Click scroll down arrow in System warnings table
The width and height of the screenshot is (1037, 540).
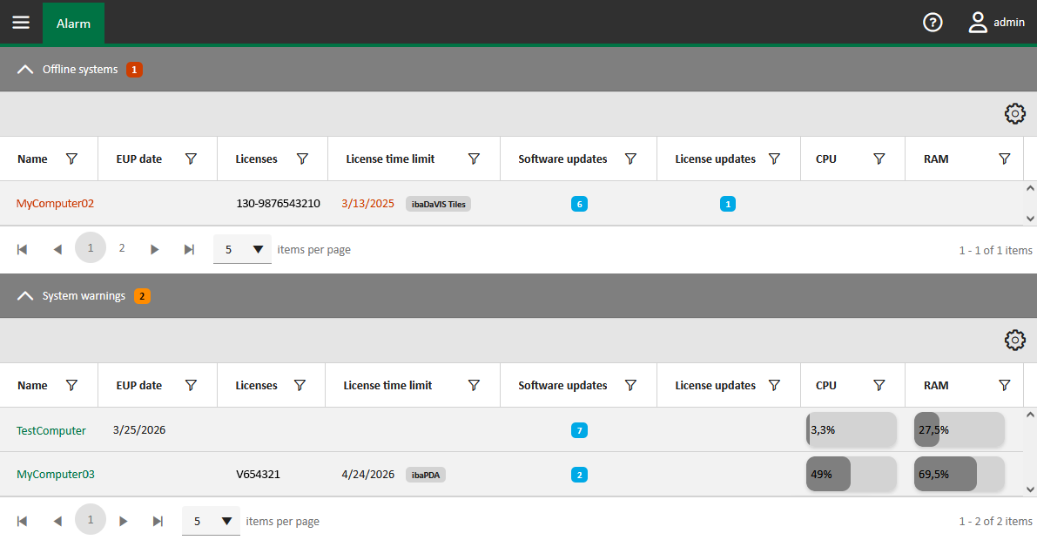tap(1030, 489)
